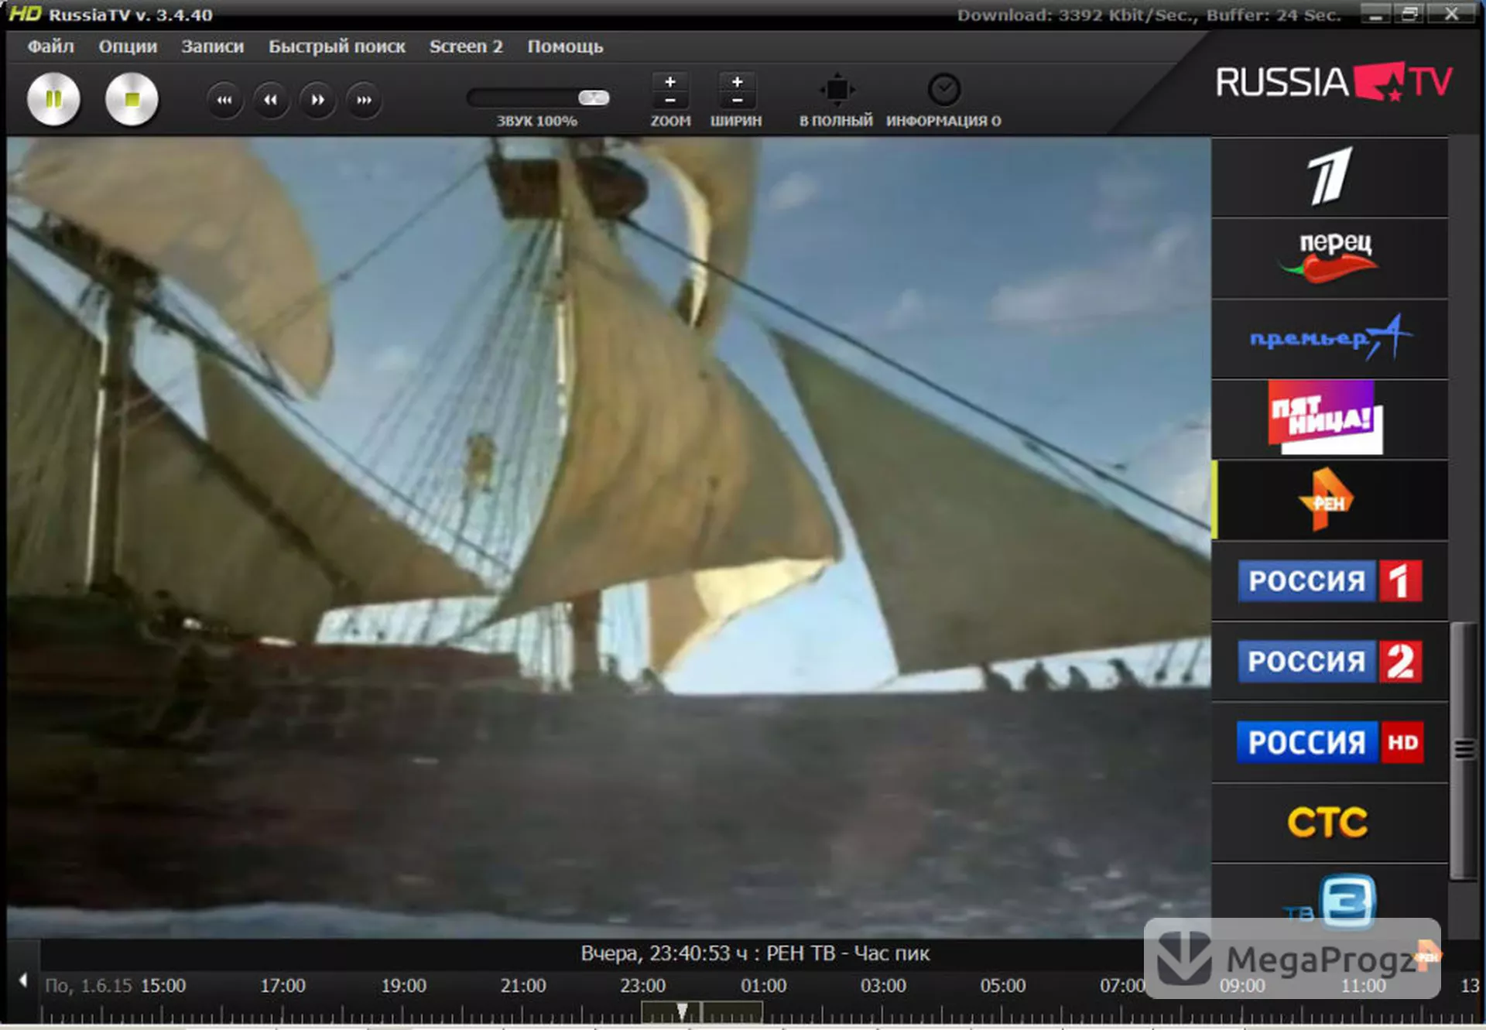Viewport: 1486px width, 1030px height.
Task: Click the 15:00 mark on the timeline
Action: (x=163, y=986)
